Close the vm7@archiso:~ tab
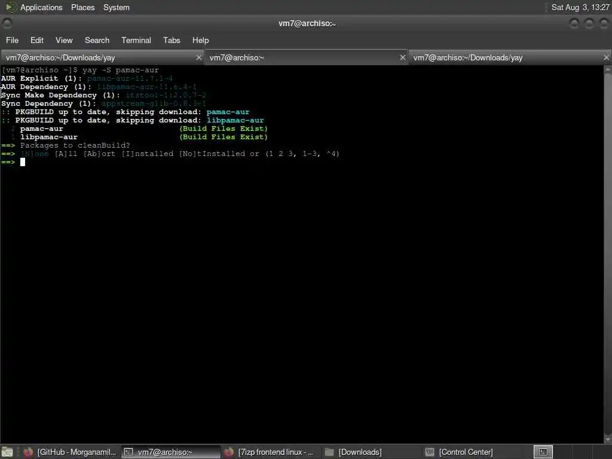 pyautogui.click(x=403, y=58)
